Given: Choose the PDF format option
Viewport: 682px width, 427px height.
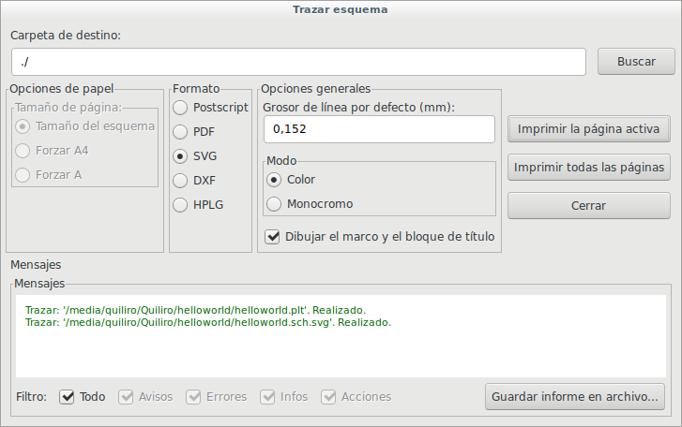Looking at the screenshot, I should point(180,132).
